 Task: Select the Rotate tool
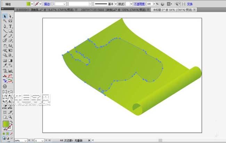(x=5, y=46)
